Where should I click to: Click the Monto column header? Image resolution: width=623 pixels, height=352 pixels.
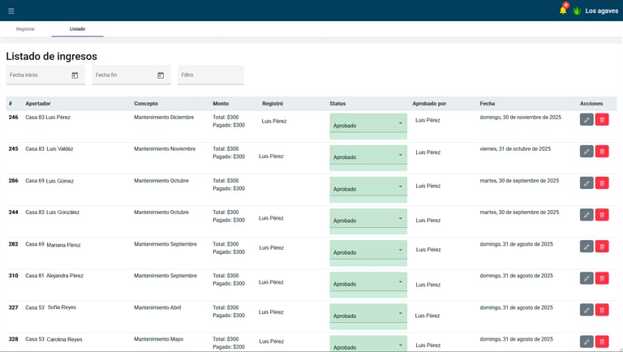point(221,104)
